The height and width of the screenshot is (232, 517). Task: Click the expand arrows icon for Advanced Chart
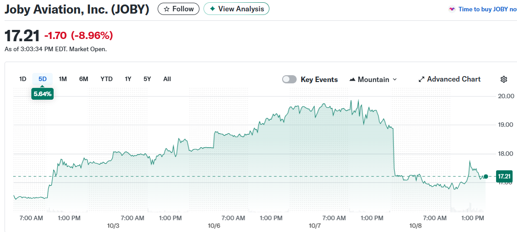[x=421, y=79]
